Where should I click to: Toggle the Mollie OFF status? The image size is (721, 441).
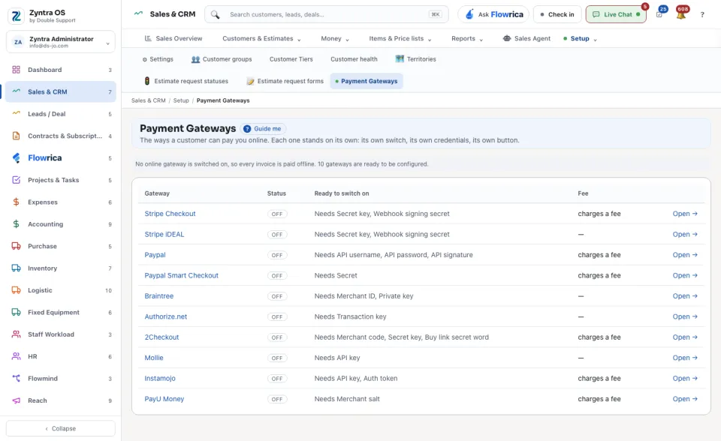click(277, 358)
